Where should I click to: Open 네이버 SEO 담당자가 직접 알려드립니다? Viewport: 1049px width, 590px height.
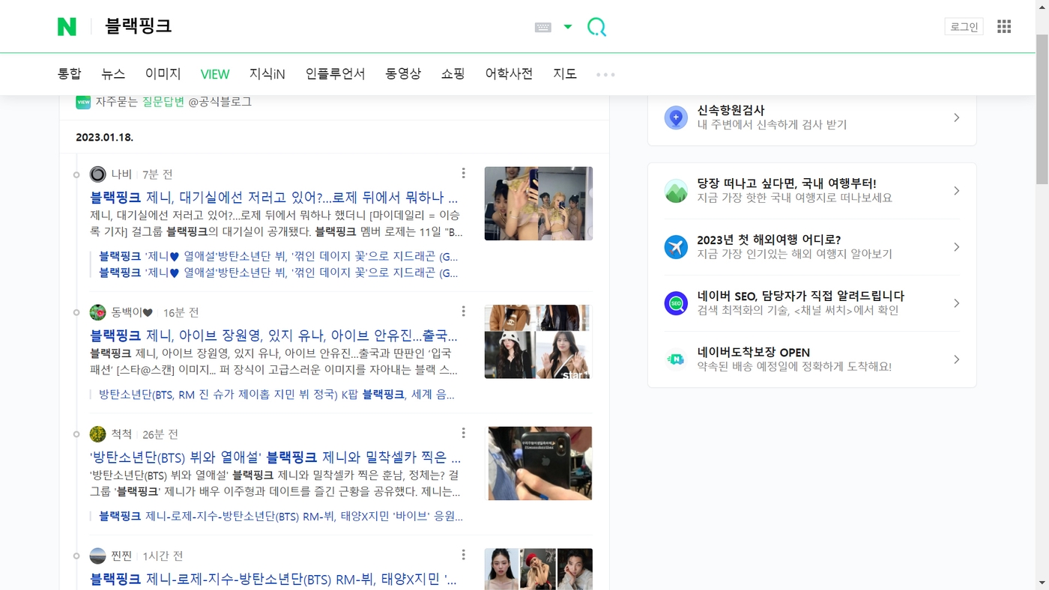pyautogui.click(x=801, y=296)
